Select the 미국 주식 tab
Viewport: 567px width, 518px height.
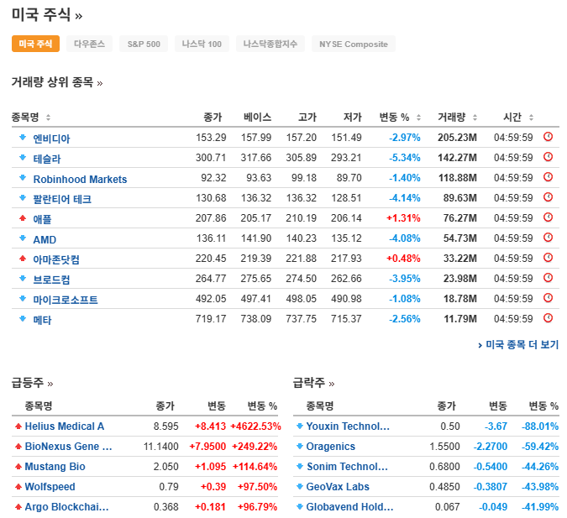point(35,44)
